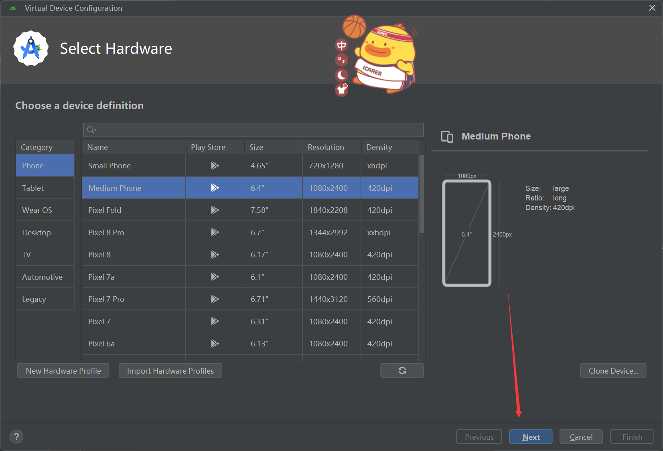This screenshot has height=451, width=663.
Task: Click the Play Store icon for Small Phone
Action: [x=215, y=166]
